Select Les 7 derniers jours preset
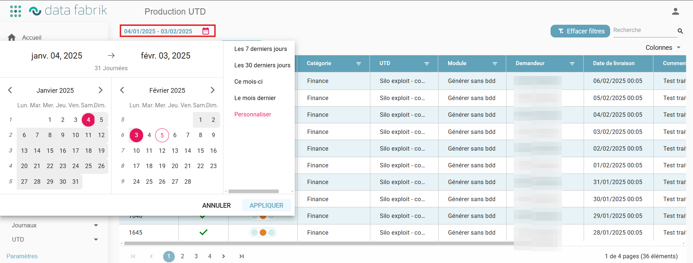Viewport: 693px width, 263px height. click(261, 49)
